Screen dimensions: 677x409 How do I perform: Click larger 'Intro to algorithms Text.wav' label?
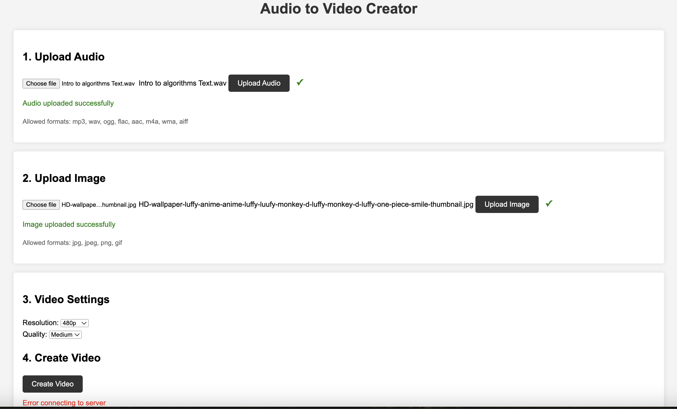coord(183,83)
